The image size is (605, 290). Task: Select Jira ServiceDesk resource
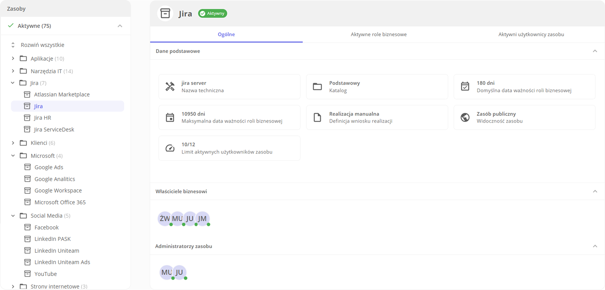pyautogui.click(x=54, y=130)
